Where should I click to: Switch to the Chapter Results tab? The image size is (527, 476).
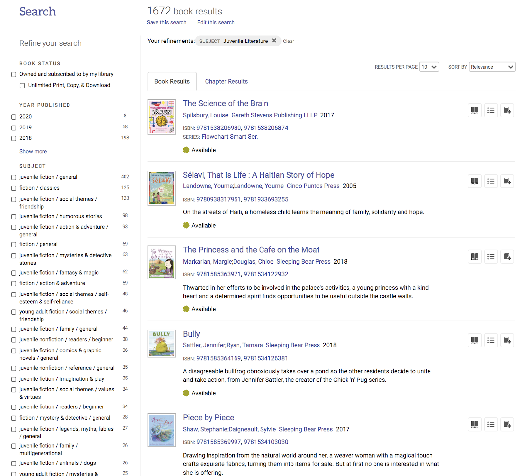226,81
